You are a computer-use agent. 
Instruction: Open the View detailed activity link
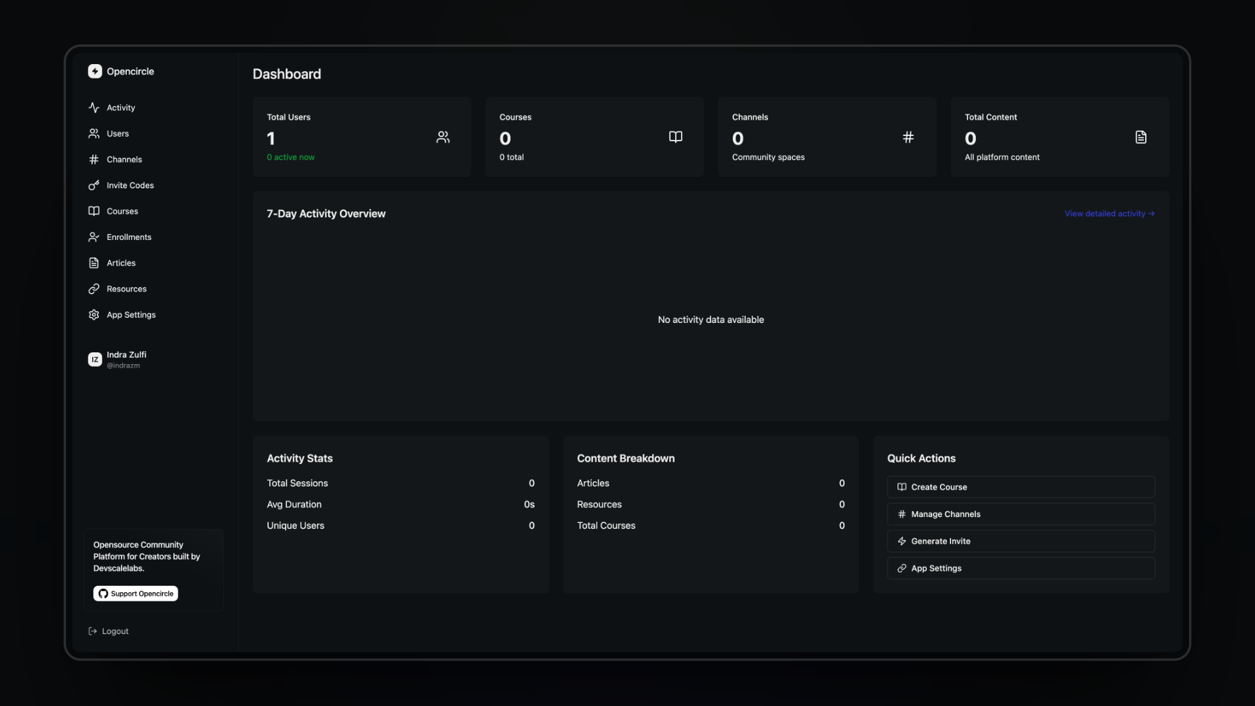[x=1109, y=213]
